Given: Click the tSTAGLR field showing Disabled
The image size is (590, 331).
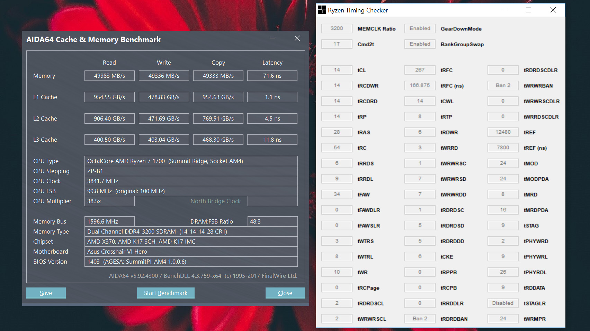Looking at the screenshot, I should click(x=503, y=303).
